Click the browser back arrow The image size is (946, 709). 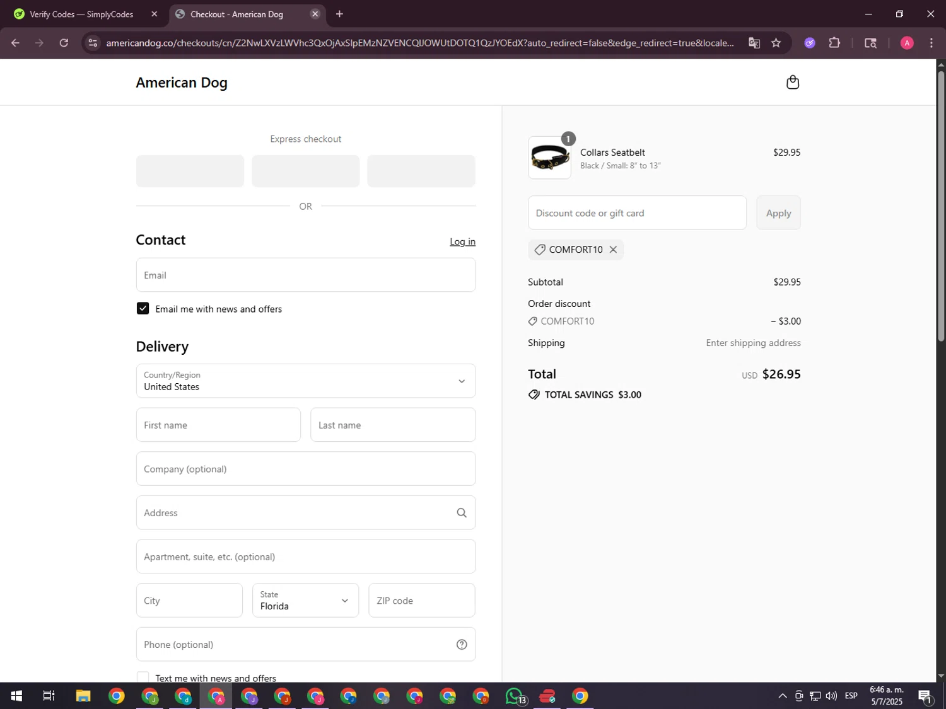click(x=15, y=43)
